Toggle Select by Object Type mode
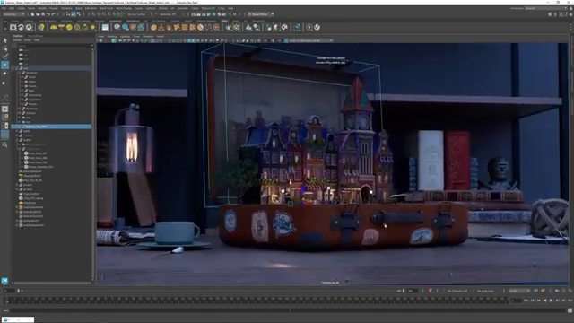This screenshot has width=574, height=323. coord(74,14)
